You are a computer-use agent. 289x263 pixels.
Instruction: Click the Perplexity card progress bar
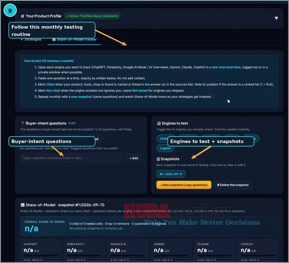tap(84, 256)
